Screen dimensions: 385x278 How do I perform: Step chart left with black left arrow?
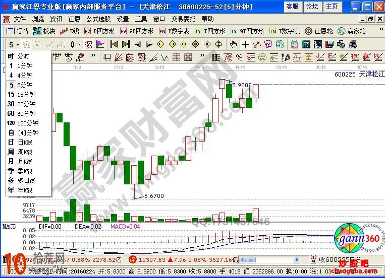137,44
